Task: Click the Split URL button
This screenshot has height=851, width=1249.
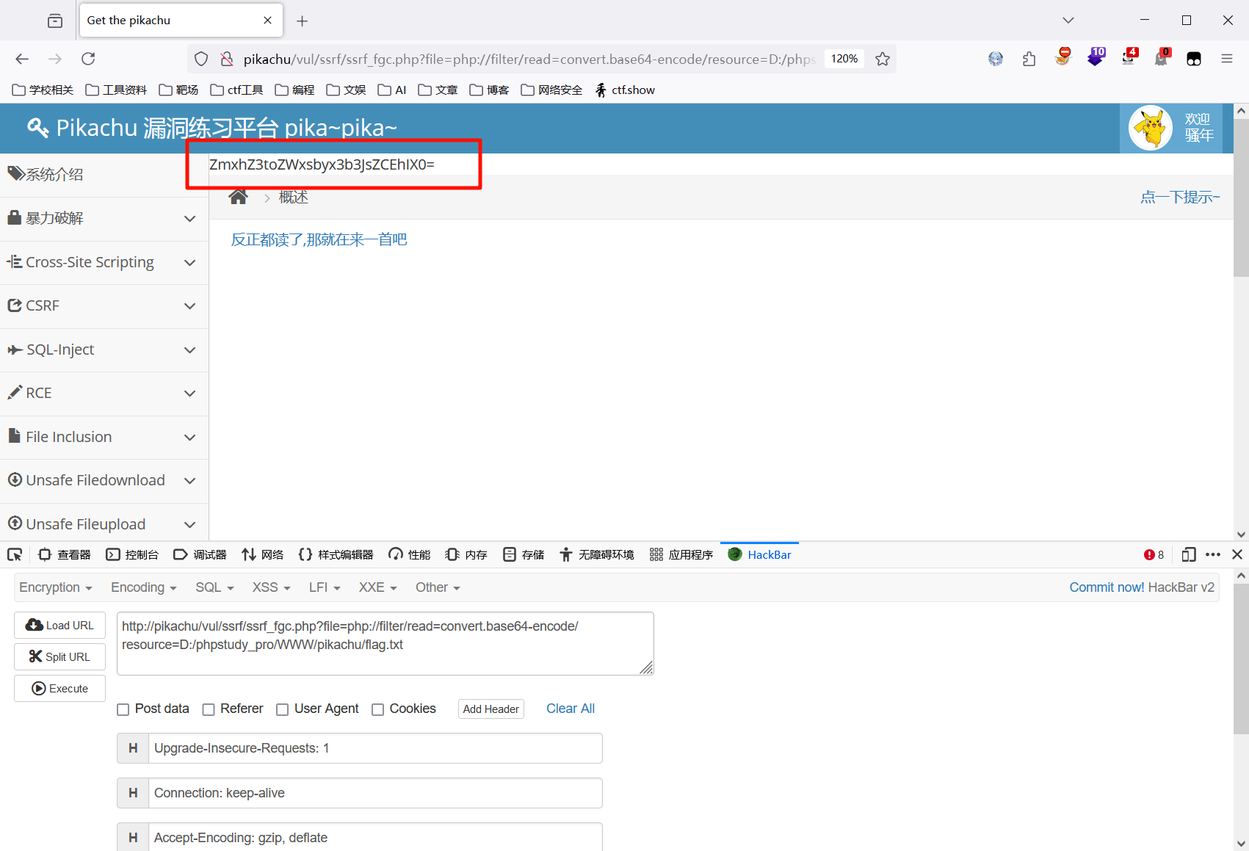Action: [59, 656]
